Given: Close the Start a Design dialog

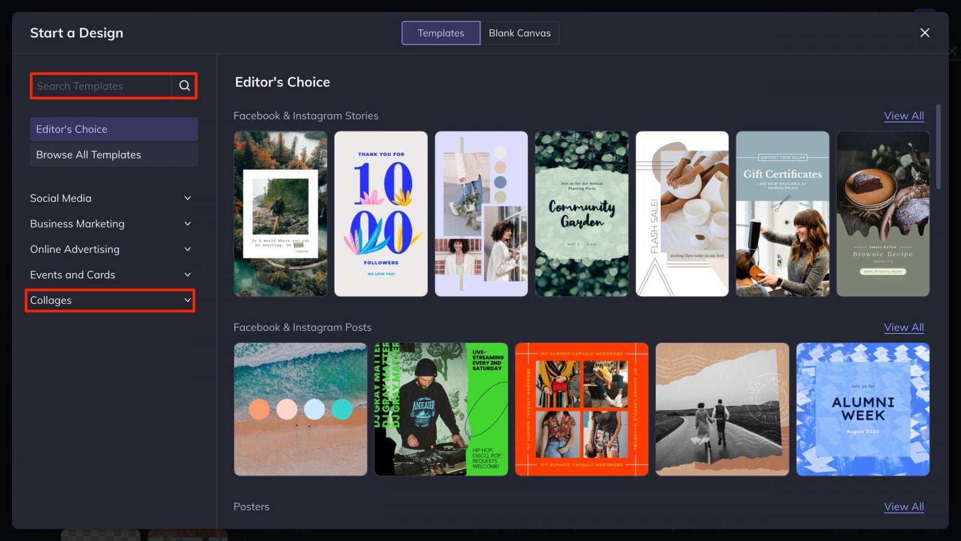Looking at the screenshot, I should pos(924,32).
